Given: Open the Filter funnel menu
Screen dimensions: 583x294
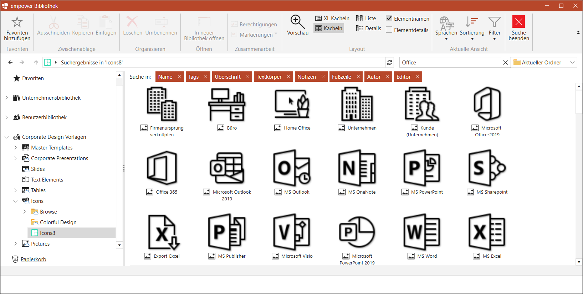Looking at the screenshot, I should tap(495, 28).
